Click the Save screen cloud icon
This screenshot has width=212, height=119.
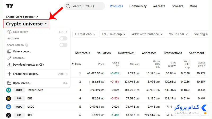pos(9,32)
